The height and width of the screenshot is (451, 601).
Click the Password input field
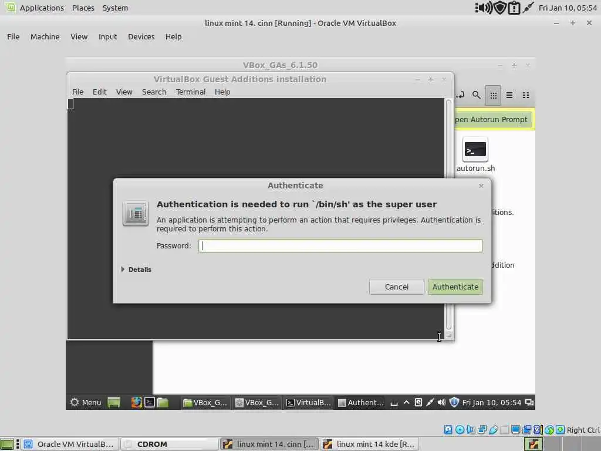340,246
